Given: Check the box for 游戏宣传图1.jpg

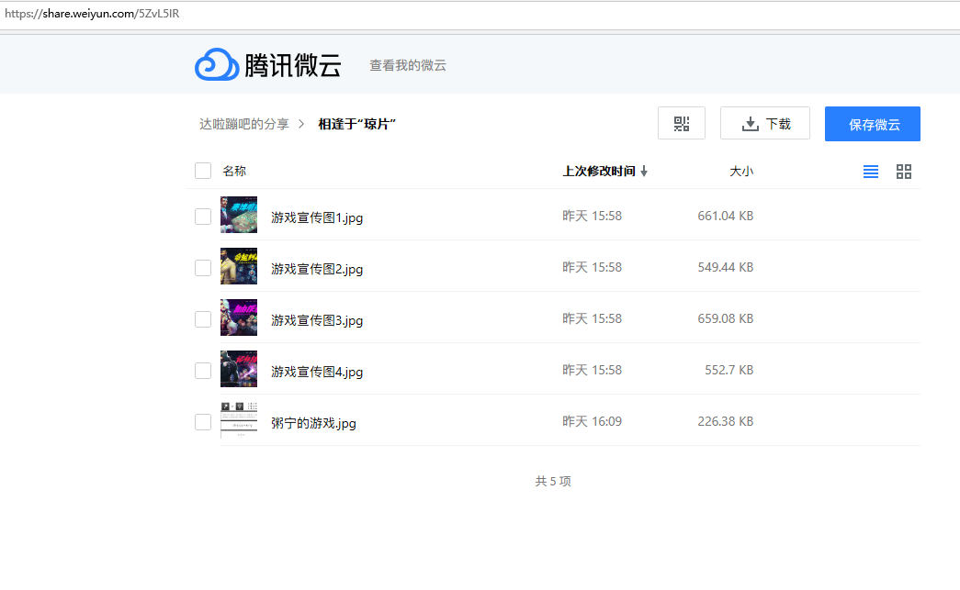Looking at the screenshot, I should [x=203, y=217].
